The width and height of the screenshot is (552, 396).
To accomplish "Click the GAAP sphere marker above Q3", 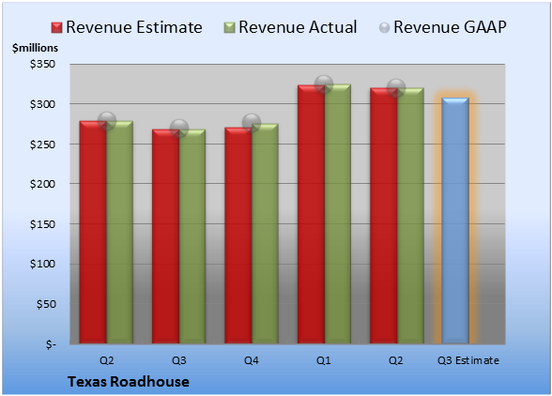I will pos(179,129).
